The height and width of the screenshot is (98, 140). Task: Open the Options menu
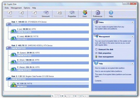[x=27, y=8]
